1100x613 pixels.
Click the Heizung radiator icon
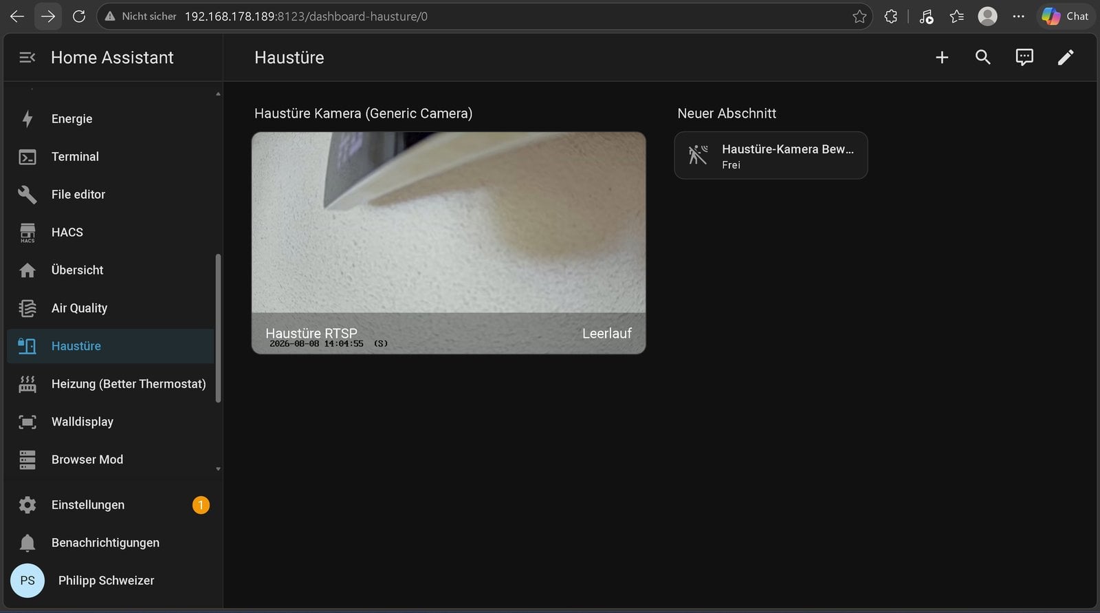[27, 384]
